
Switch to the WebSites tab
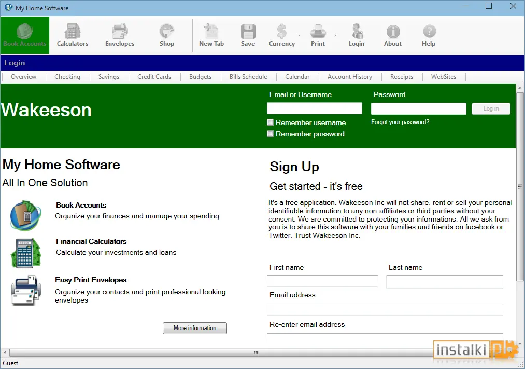pyautogui.click(x=444, y=77)
